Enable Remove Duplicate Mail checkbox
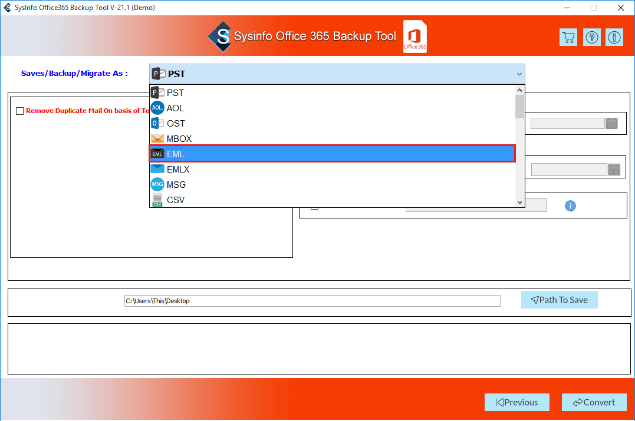Viewport: 635px width, 421px height. tap(20, 111)
